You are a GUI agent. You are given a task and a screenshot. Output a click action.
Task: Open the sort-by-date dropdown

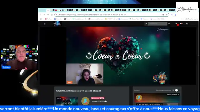[x=149, y=105]
